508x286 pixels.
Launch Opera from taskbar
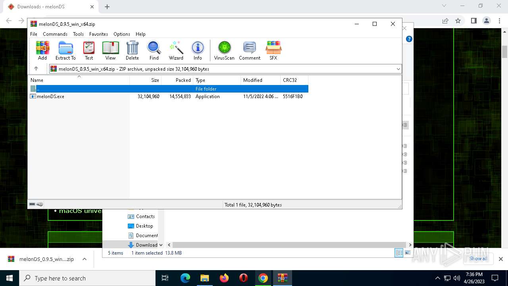point(244,278)
